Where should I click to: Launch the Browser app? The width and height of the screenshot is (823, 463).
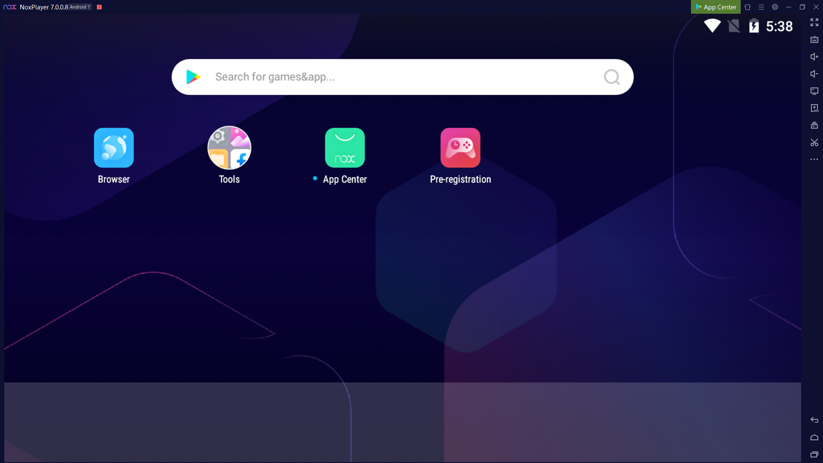[x=114, y=147]
